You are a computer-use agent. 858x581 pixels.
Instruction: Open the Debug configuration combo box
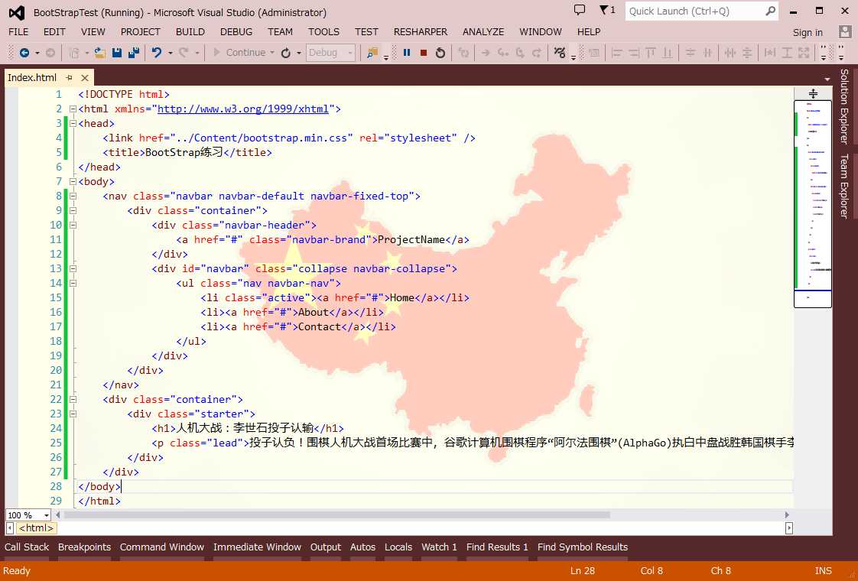[x=330, y=53]
